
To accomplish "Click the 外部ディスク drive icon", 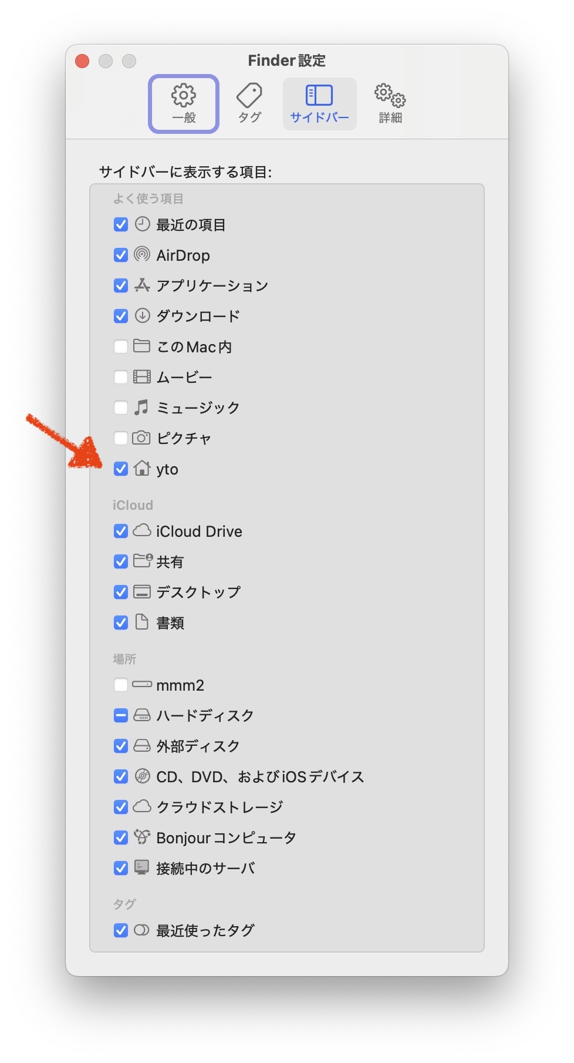I will (x=142, y=745).
